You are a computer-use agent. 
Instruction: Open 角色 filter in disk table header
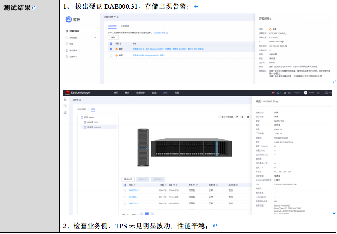click(194, 185)
